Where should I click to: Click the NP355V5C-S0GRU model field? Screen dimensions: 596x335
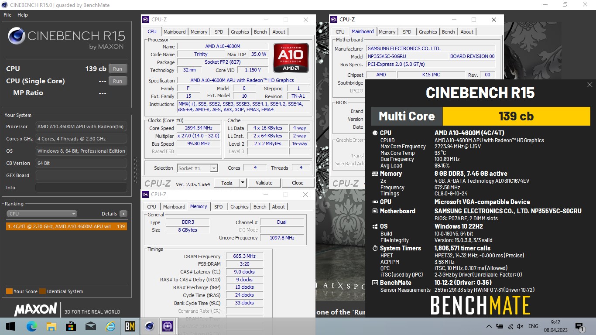(408, 56)
